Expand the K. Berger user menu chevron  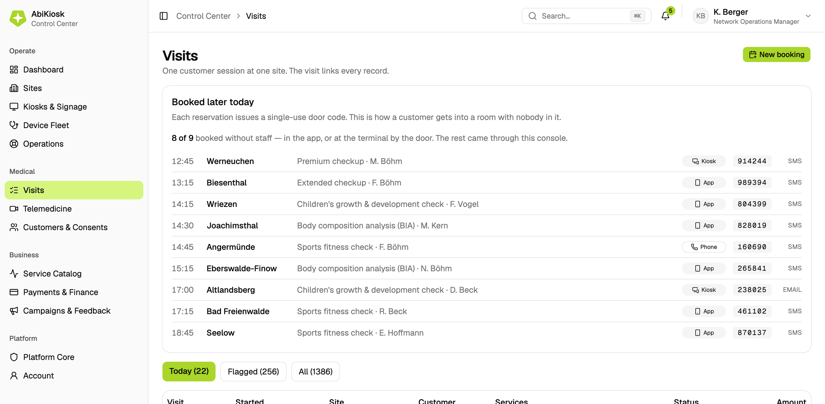click(x=808, y=16)
